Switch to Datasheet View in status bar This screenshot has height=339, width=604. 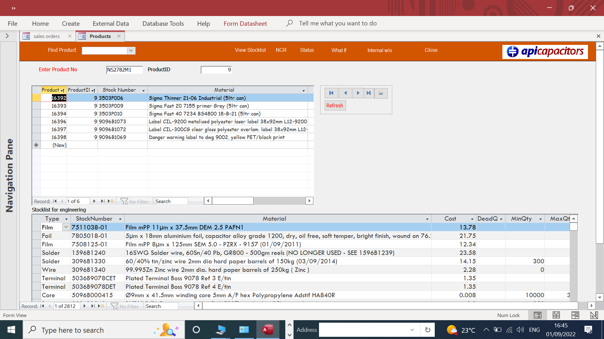[556, 315]
